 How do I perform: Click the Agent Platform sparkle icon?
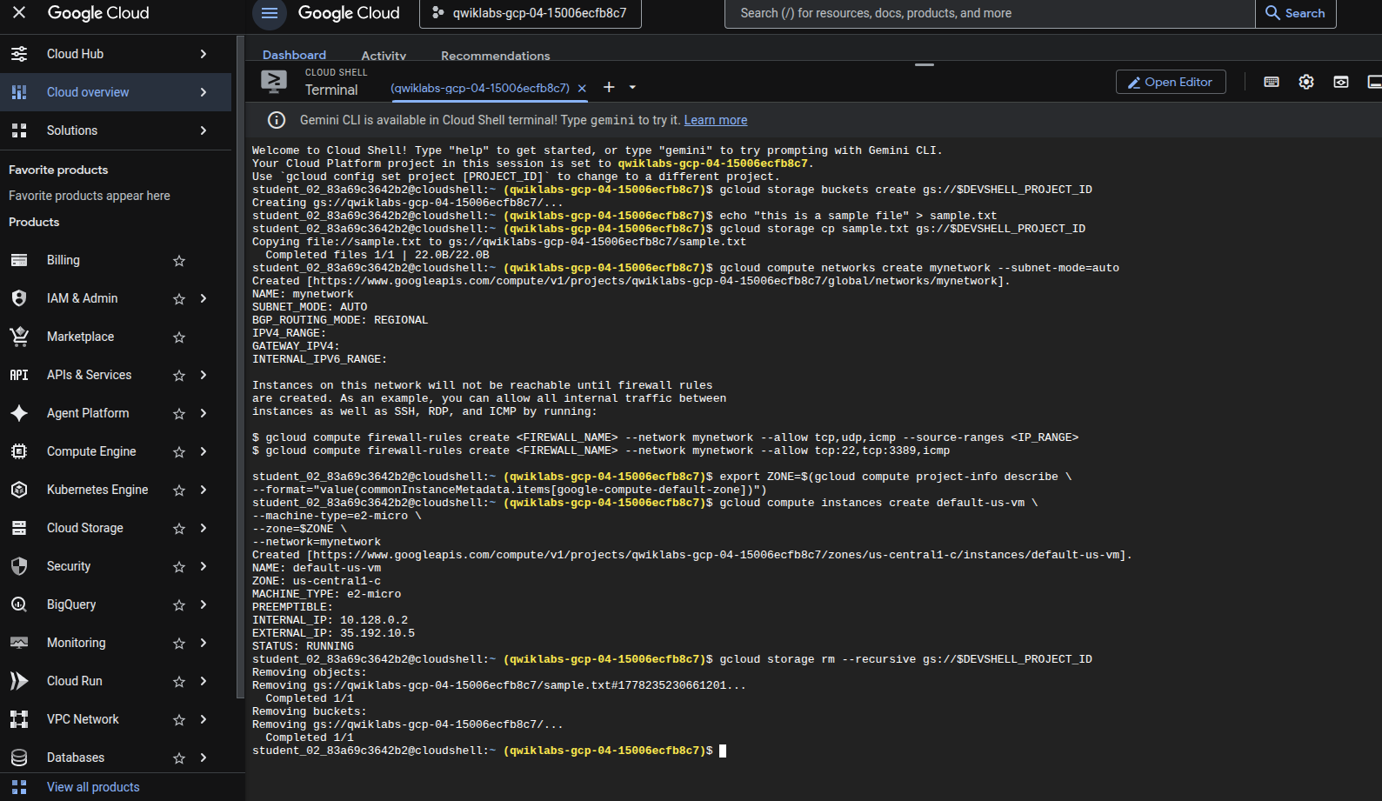click(19, 413)
